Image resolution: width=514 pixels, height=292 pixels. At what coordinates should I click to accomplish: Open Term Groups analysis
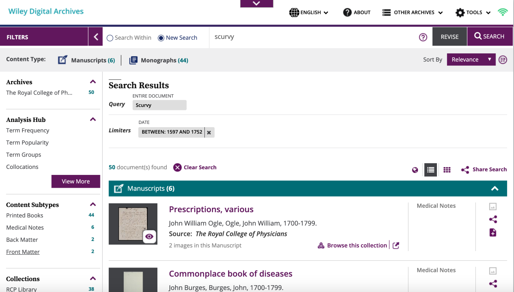tap(24, 154)
